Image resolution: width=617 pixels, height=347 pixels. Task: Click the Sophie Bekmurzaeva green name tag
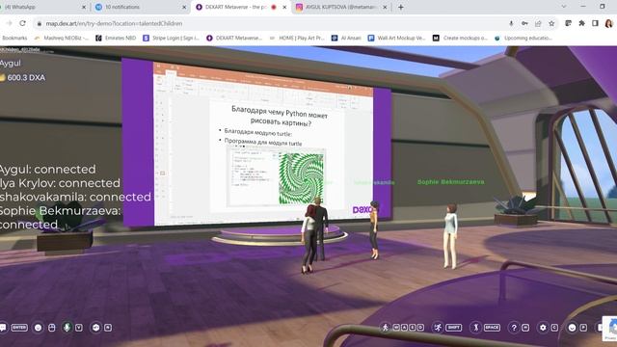tap(450, 182)
